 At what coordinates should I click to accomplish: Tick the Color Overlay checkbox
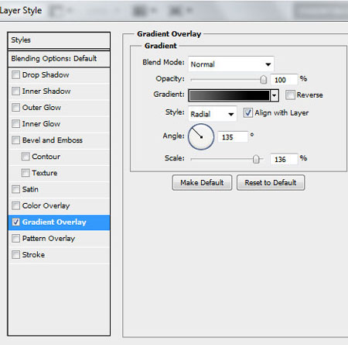coord(15,205)
